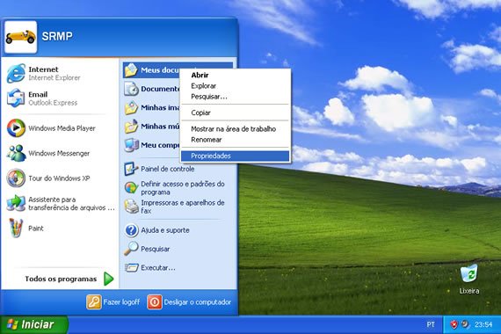Click the SRMP user name
Screen dimensions: 501x334
[x=57, y=36]
